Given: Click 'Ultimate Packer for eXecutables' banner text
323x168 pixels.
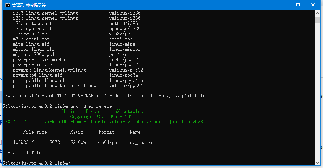Looking at the screenshot, I should pos(102,111).
